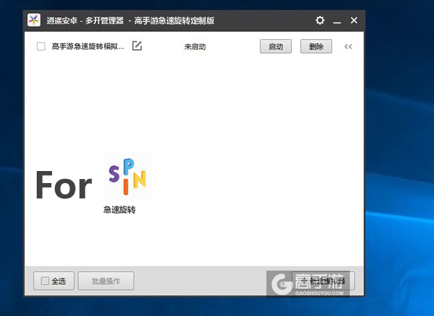The image size is (434, 316).
Task: Click the 删除 delete button
Action: pos(316,46)
